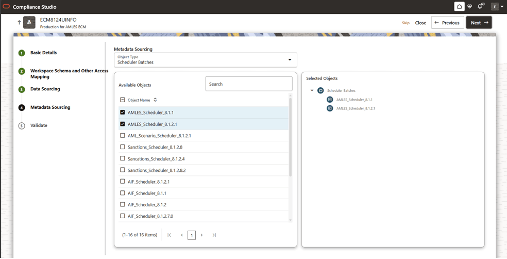The height and width of the screenshot is (259, 507).
Task: Open the user profile E menu
Action: 497,7
